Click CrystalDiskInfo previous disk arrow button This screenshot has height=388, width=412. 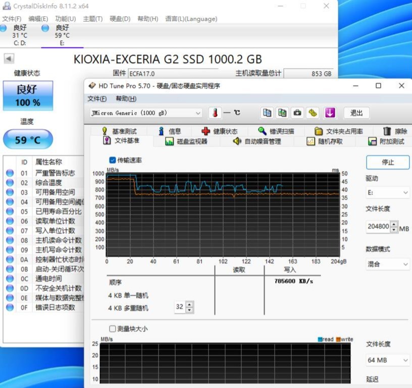[x=9, y=59]
